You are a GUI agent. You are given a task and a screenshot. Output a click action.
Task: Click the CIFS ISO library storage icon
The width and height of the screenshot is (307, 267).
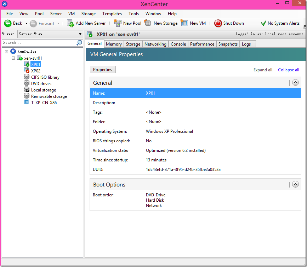point(27,77)
